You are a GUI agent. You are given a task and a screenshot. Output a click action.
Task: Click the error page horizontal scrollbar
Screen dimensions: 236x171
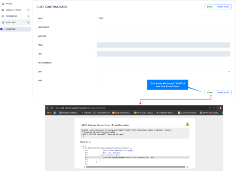[x=136, y=167]
